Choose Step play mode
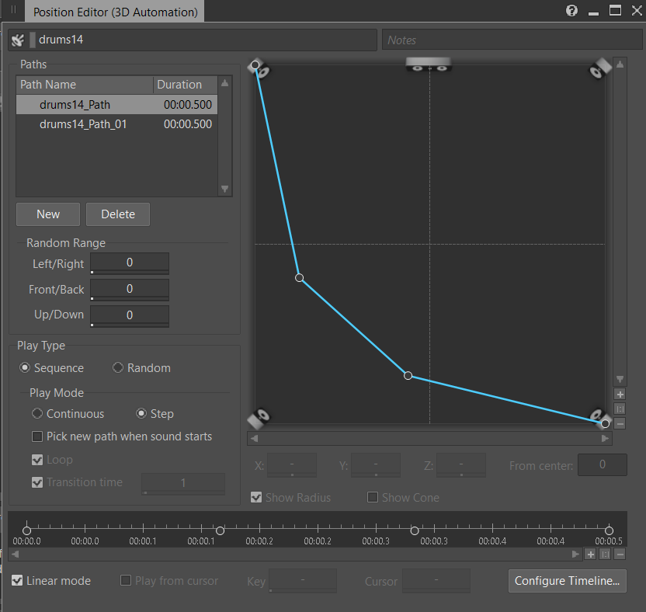The image size is (646, 612). click(x=141, y=413)
